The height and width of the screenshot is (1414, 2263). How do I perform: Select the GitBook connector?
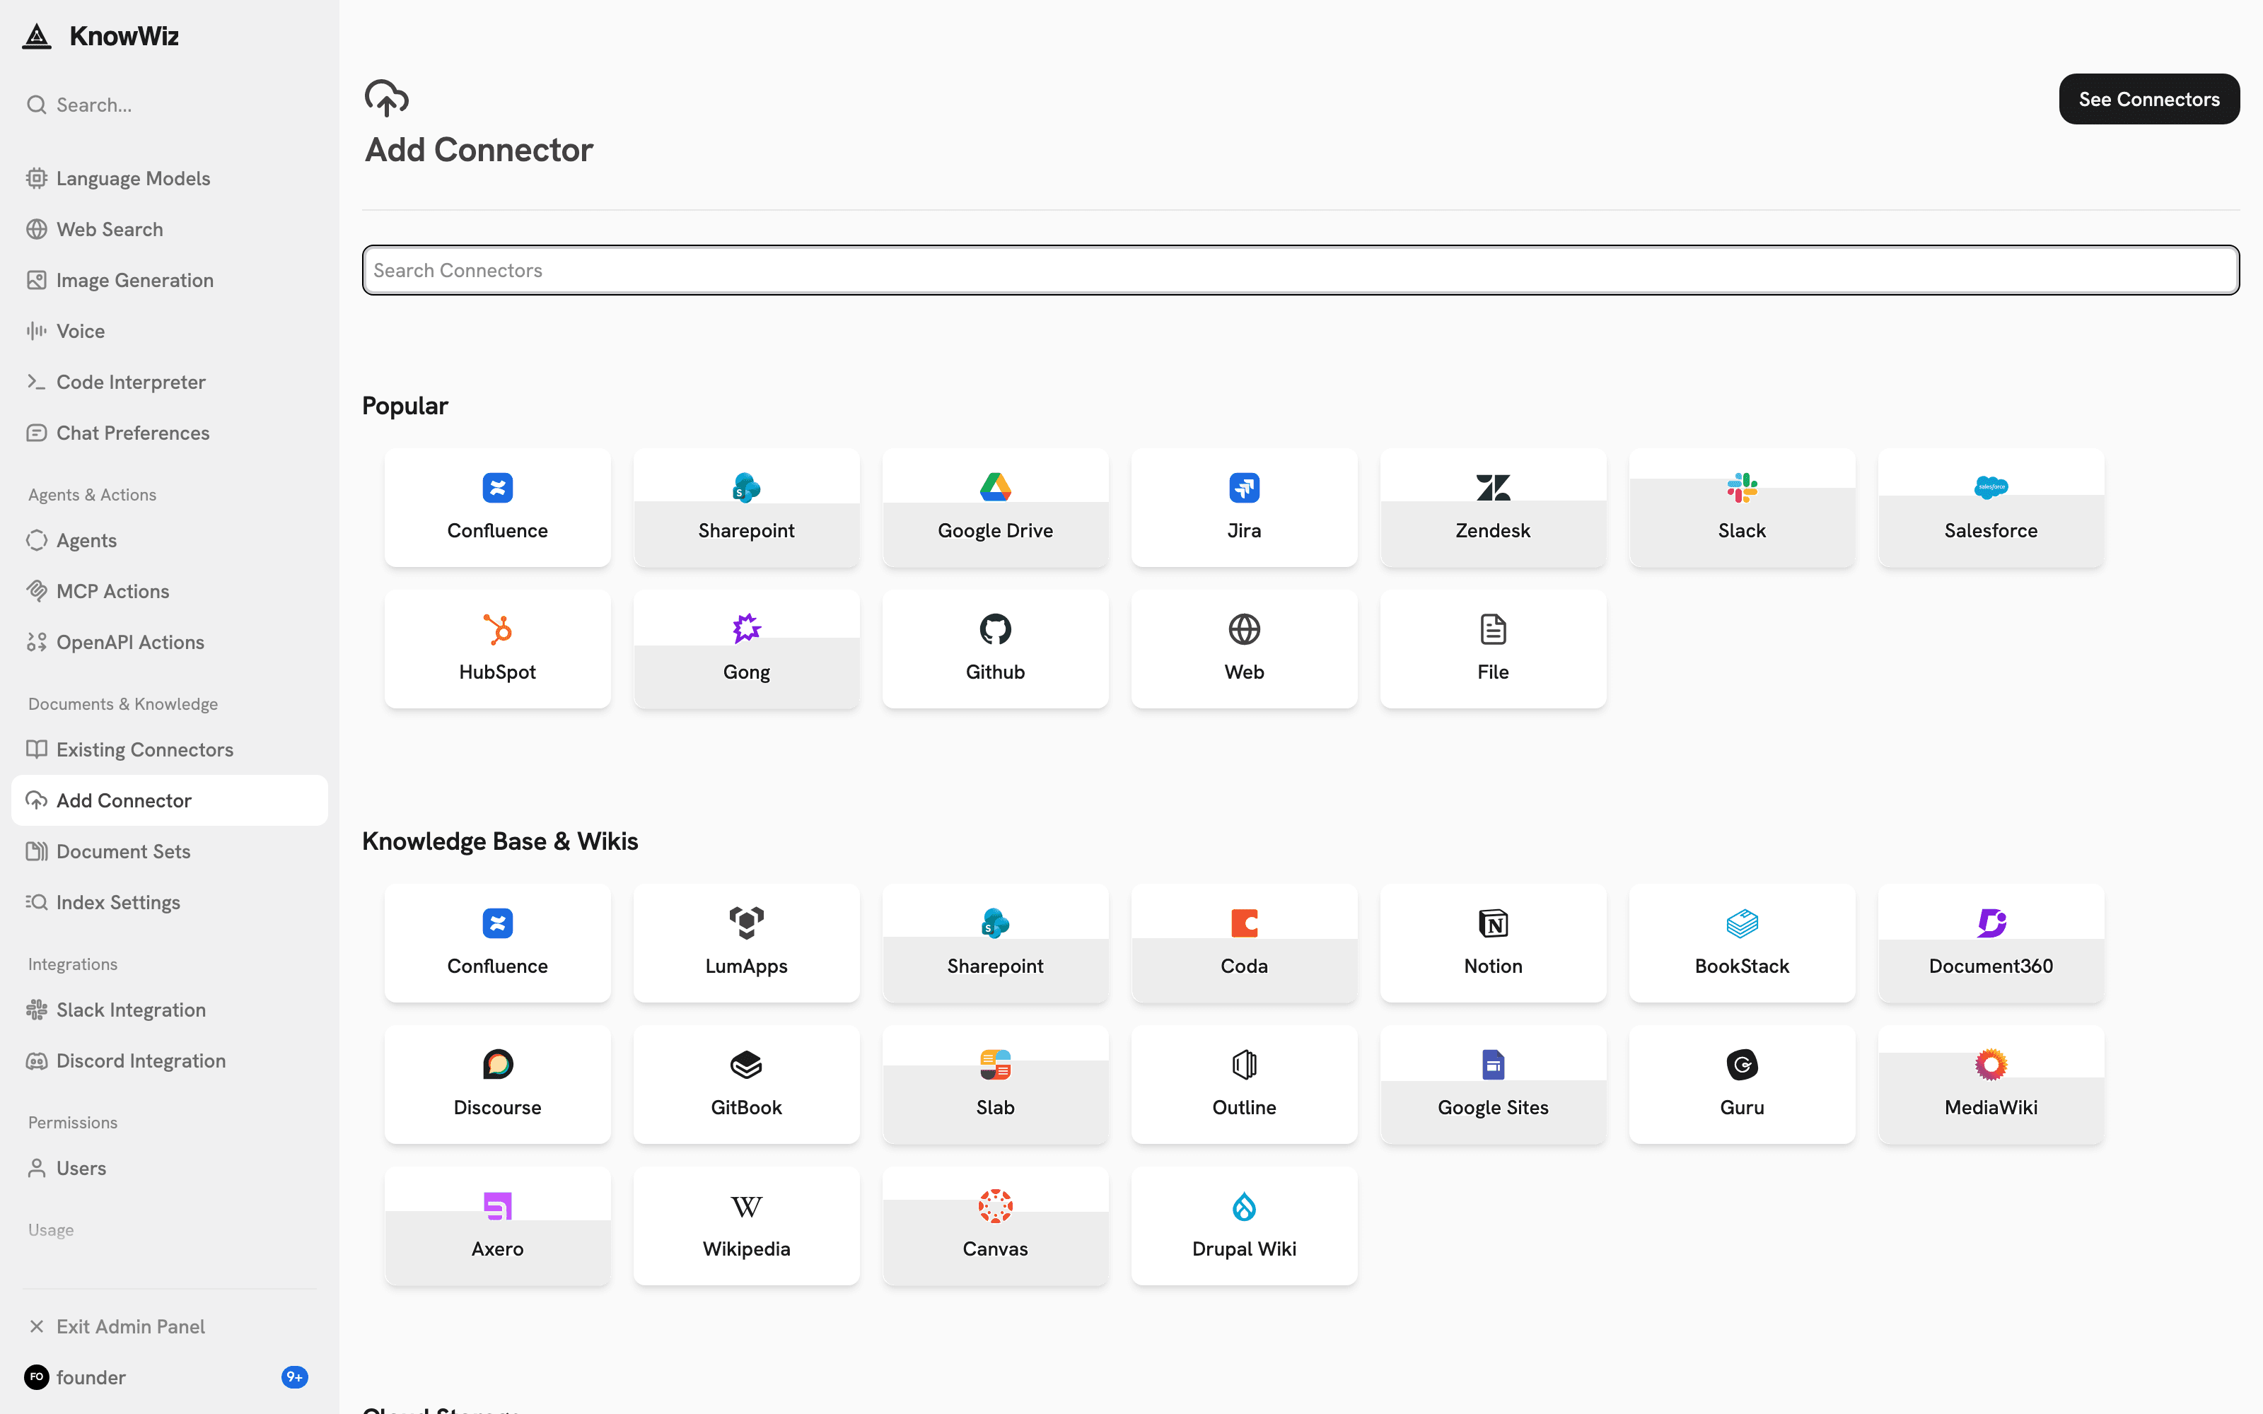tap(746, 1084)
